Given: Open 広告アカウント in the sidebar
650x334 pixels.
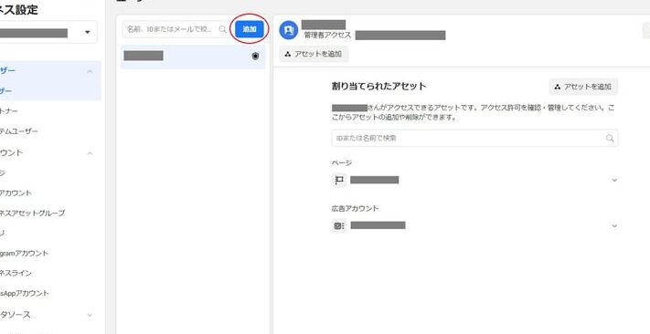Looking at the screenshot, I should click(x=16, y=193).
